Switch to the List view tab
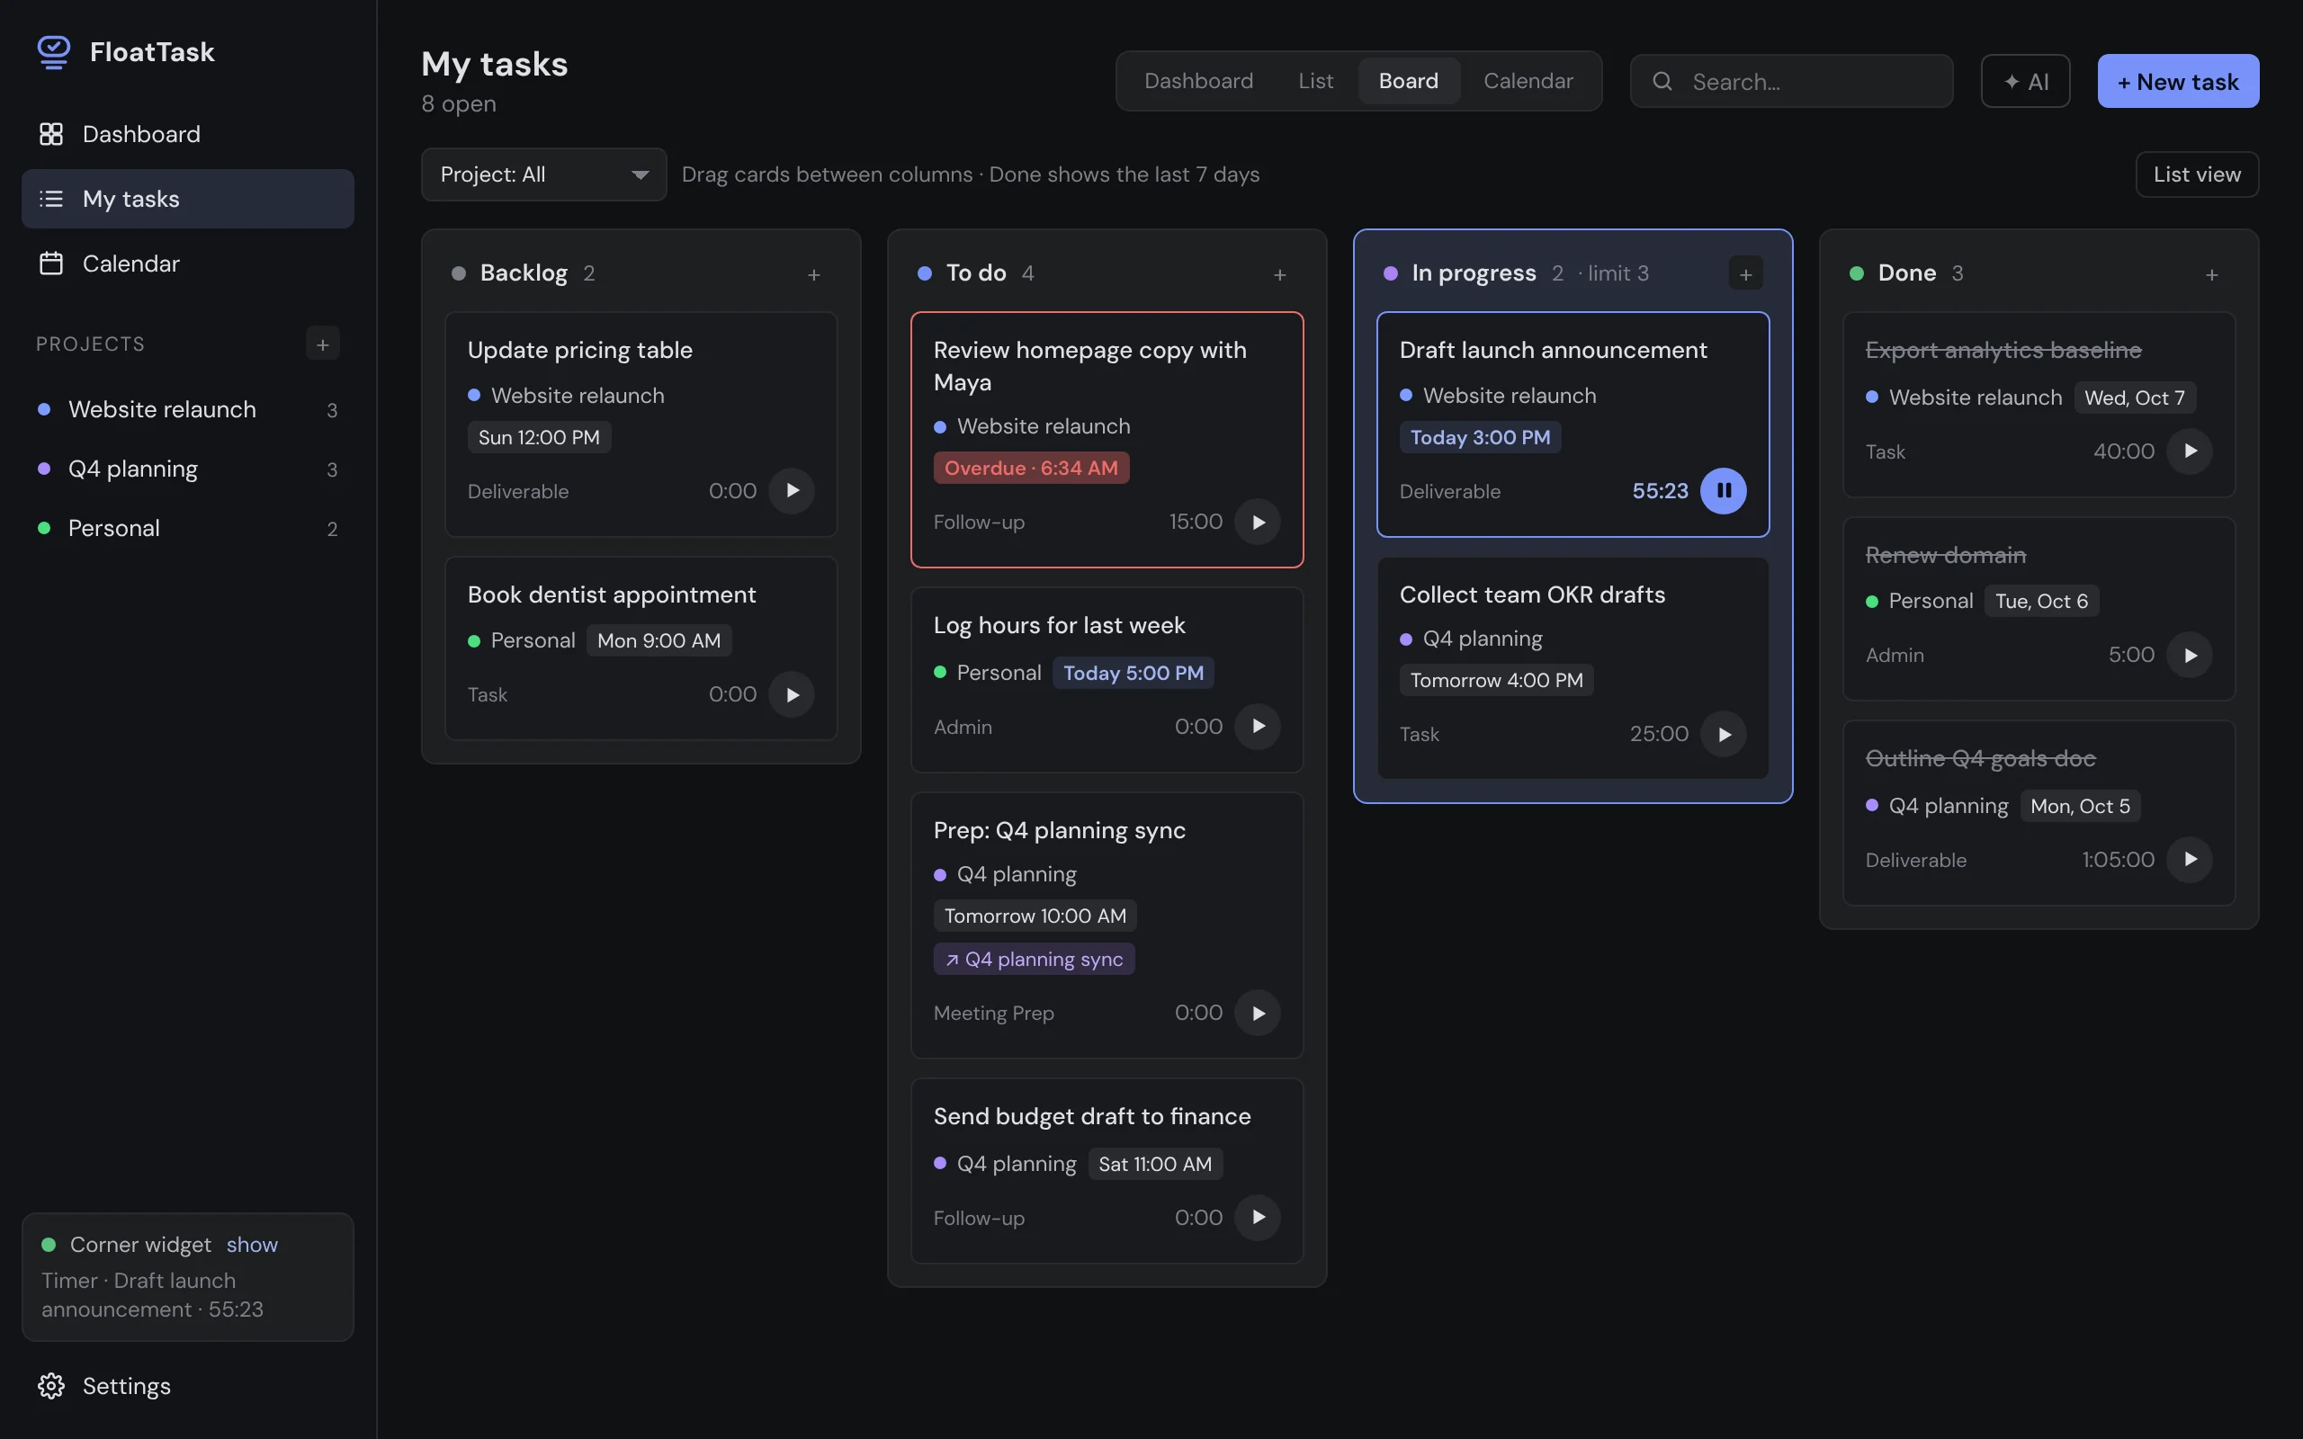 click(1315, 81)
